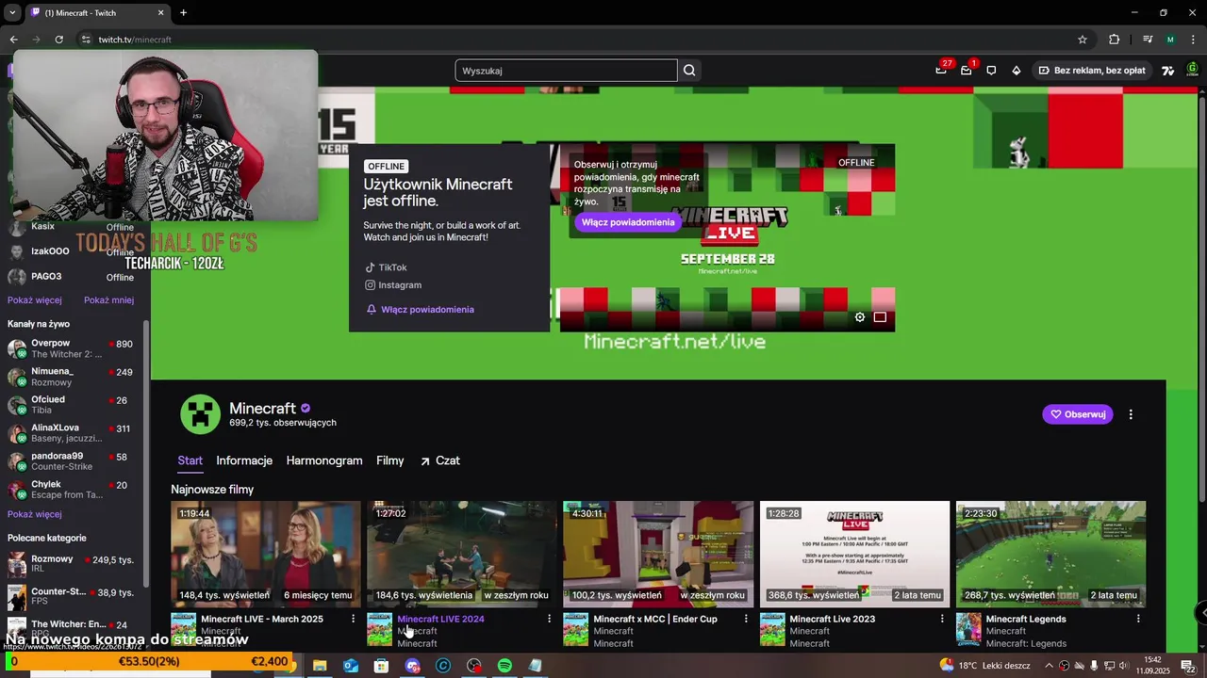
Task: Open the browser extensions puzzle icon
Action: [1115, 40]
